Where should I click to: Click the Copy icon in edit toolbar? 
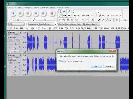(x=64, y=20)
